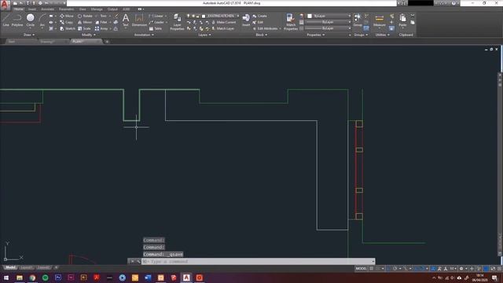Open the object color ByLayer dropdown
The width and height of the screenshot is (503, 283).
[x=329, y=16]
